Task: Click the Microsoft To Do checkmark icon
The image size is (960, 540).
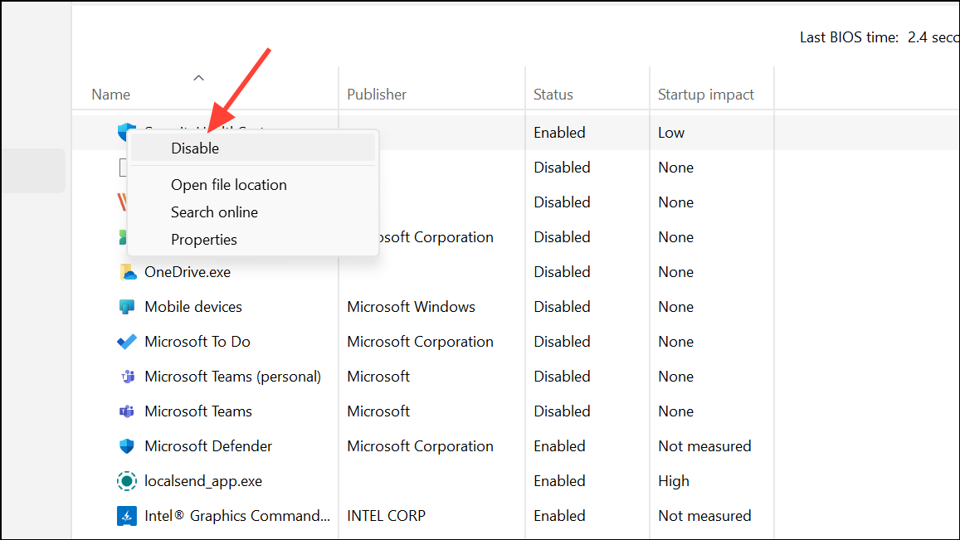Action: tap(127, 342)
